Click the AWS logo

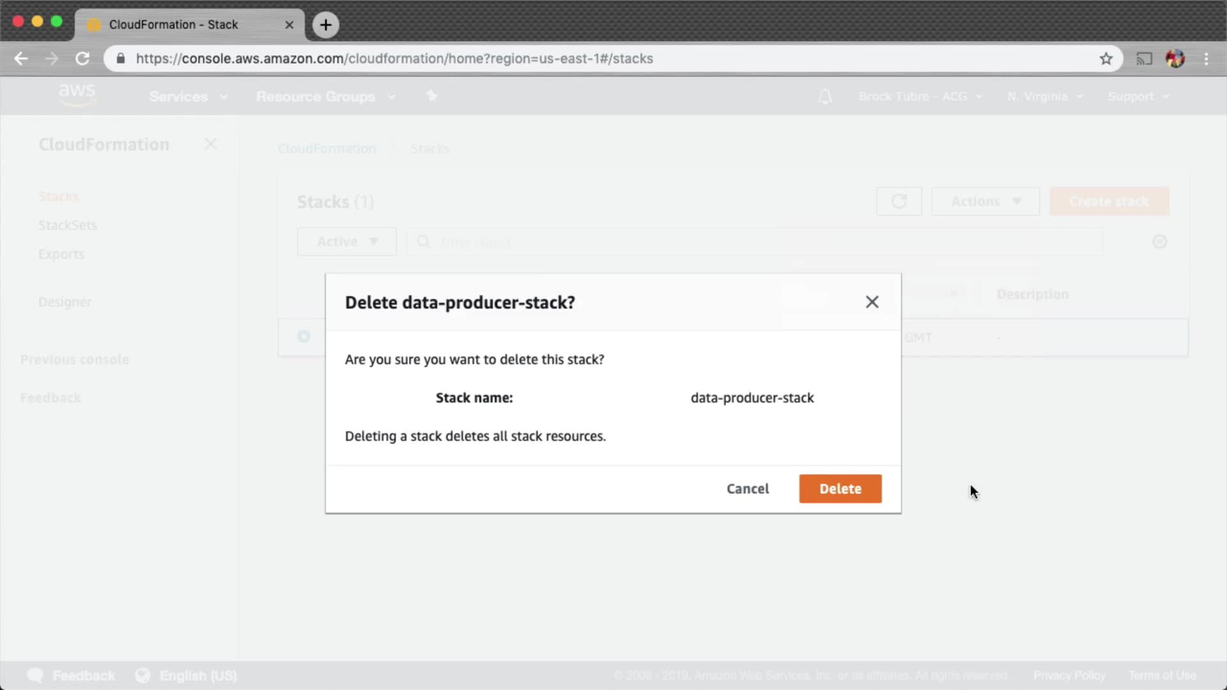(x=77, y=95)
